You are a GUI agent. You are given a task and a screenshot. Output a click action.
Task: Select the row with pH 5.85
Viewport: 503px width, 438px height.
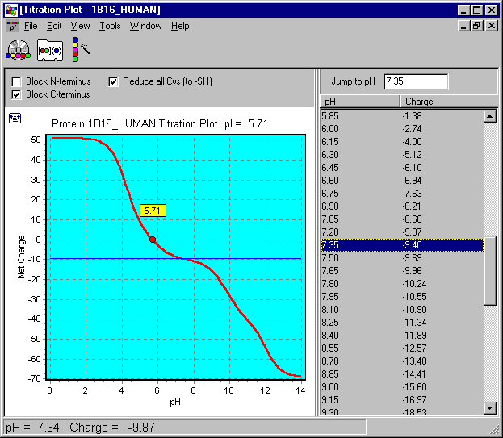coord(402,116)
